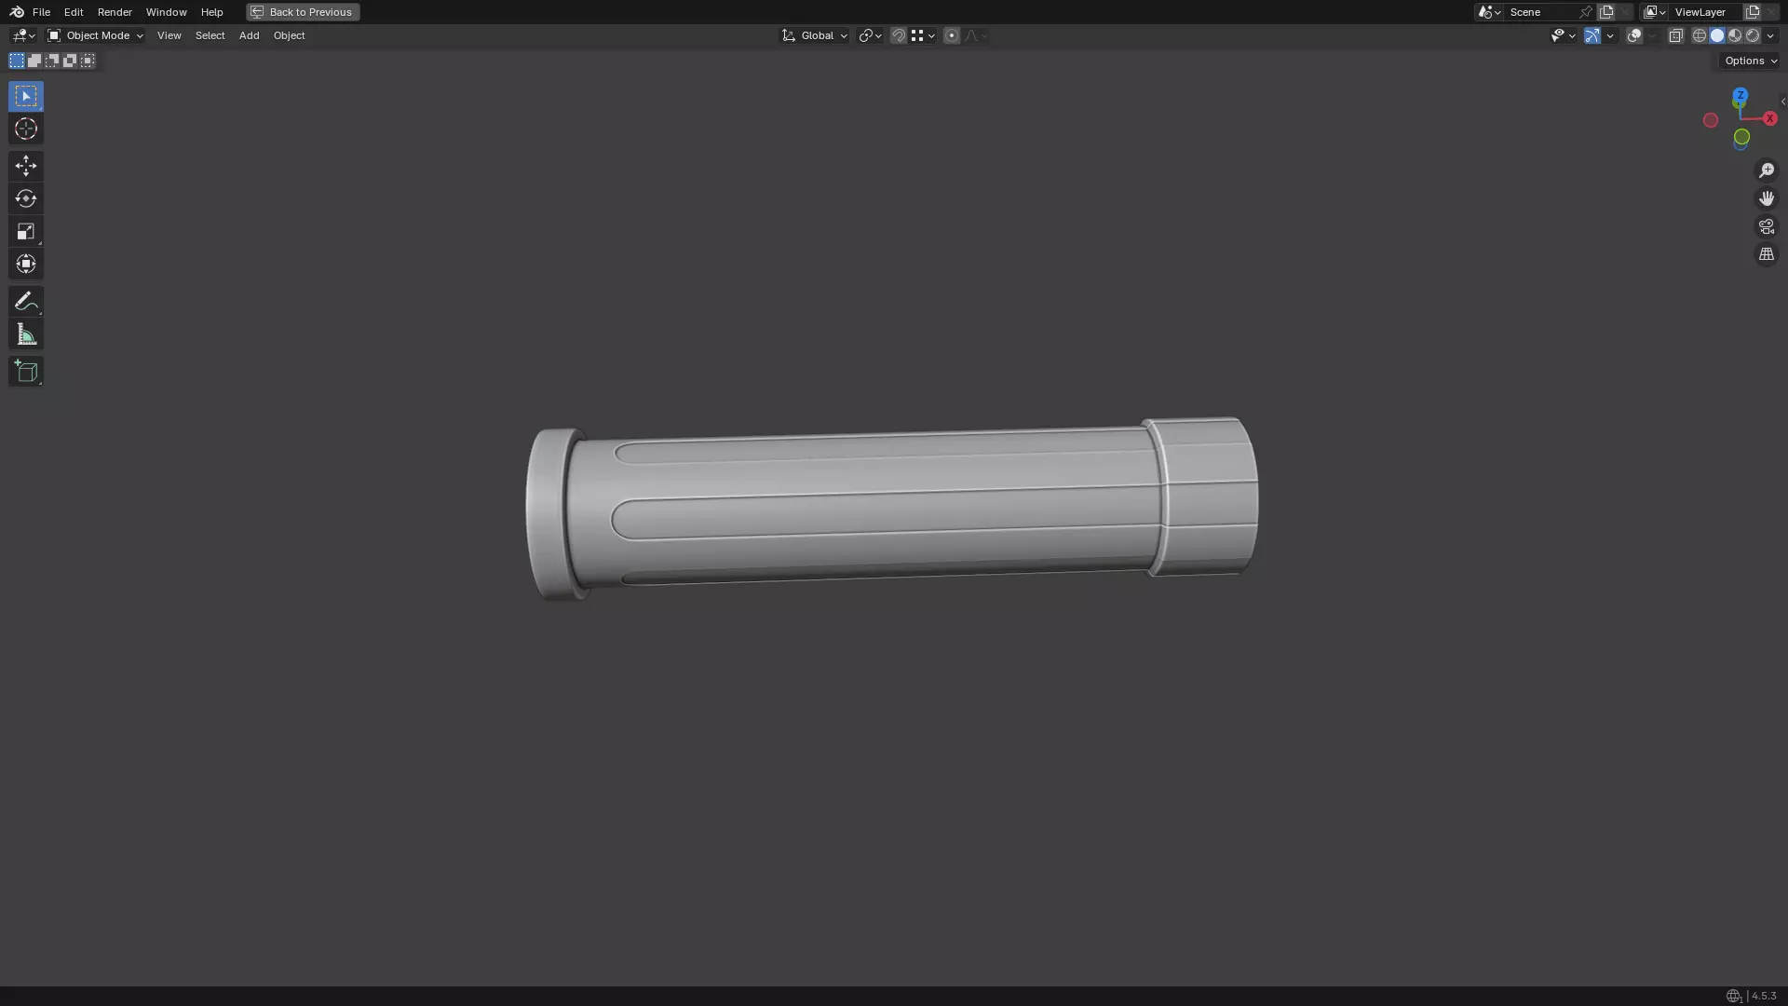This screenshot has width=1788, height=1006.
Task: Toggle proportional editing
Action: coord(951,35)
